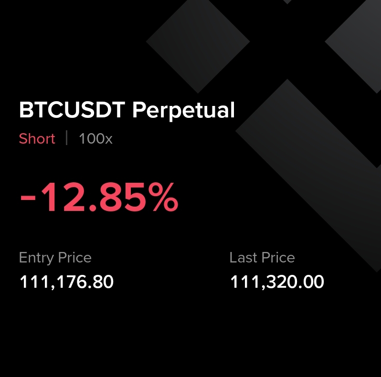Click the word Perpetual in title

point(183,112)
